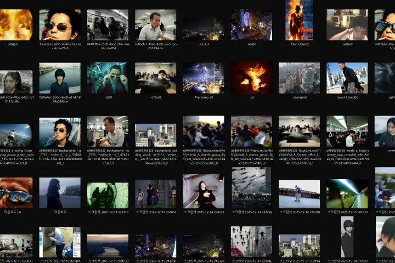This screenshot has width=395, height=263.
Task: Select the sunglasses closeup thumbnail 다운로드 (5)
Action: [x=15, y=193]
